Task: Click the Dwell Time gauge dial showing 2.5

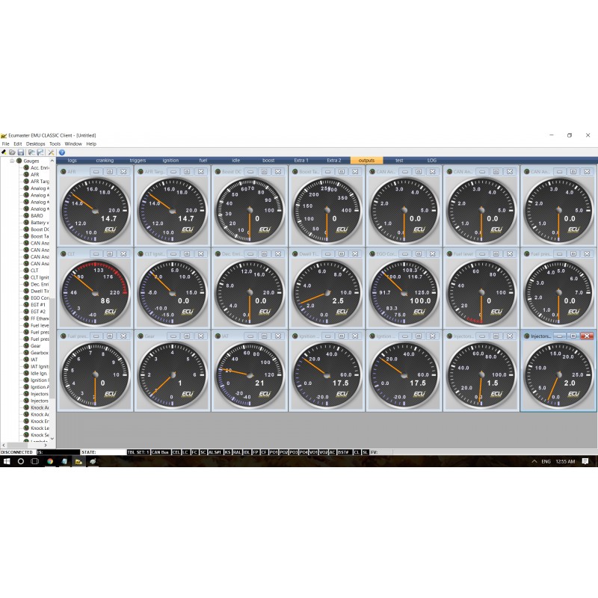Action: [x=327, y=293]
